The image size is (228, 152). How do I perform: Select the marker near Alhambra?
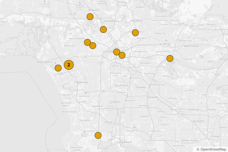click(135, 33)
